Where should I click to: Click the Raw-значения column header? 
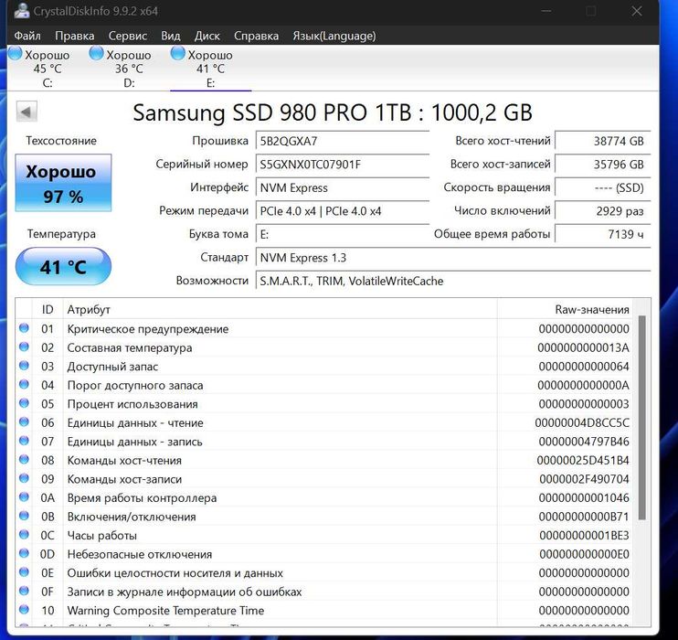coord(565,309)
